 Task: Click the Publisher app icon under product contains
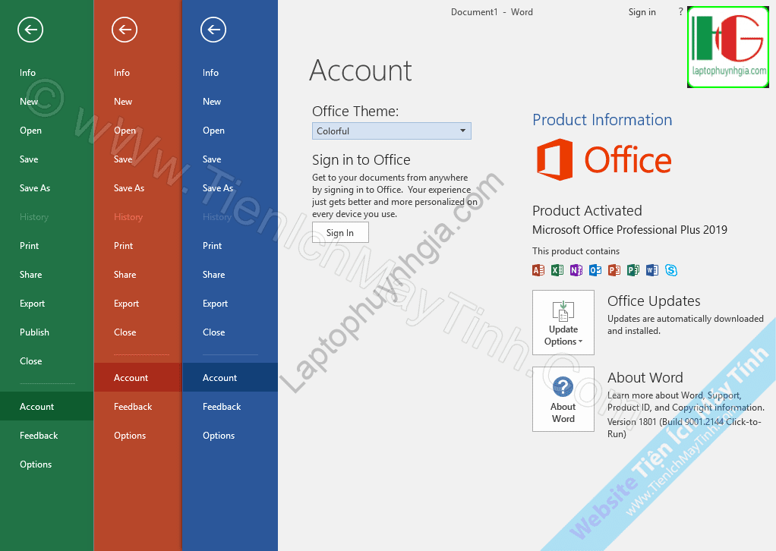click(x=633, y=270)
